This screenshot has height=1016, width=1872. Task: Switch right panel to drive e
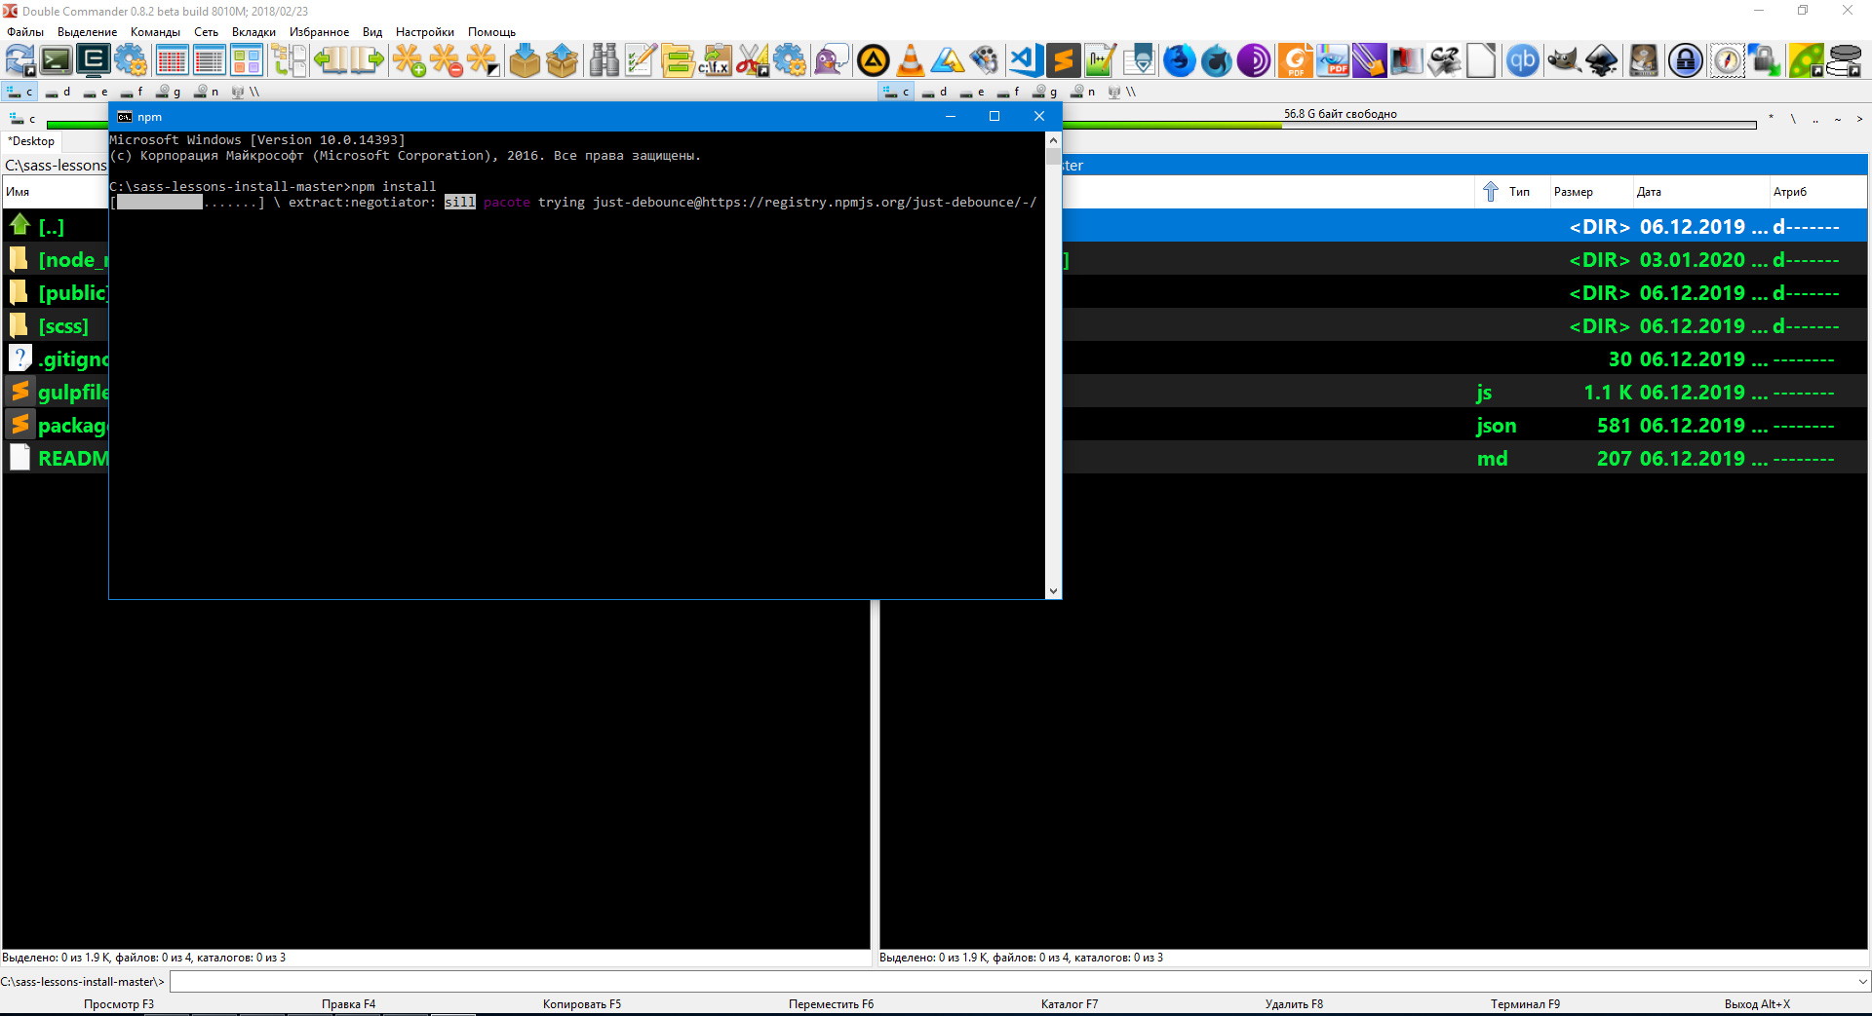pos(972,92)
